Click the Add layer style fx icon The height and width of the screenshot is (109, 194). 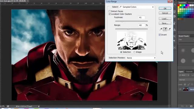tap(187, 106)
